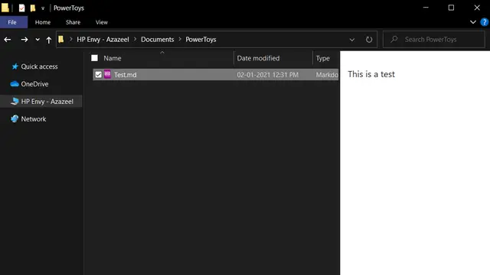This screenshot has width=490, height=275.
Task: Open the recent locations dropdown
Action: point(38,40)
